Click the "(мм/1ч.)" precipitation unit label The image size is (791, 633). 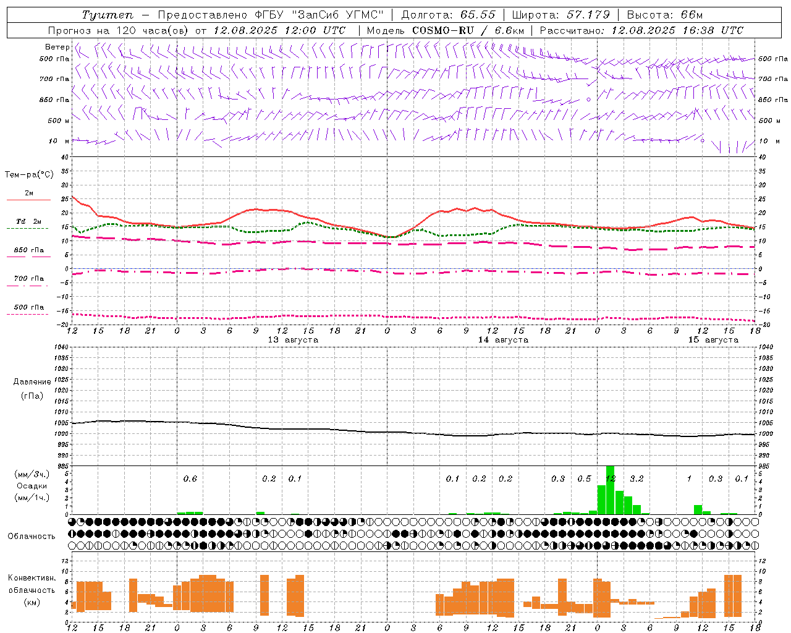(31, 498)
